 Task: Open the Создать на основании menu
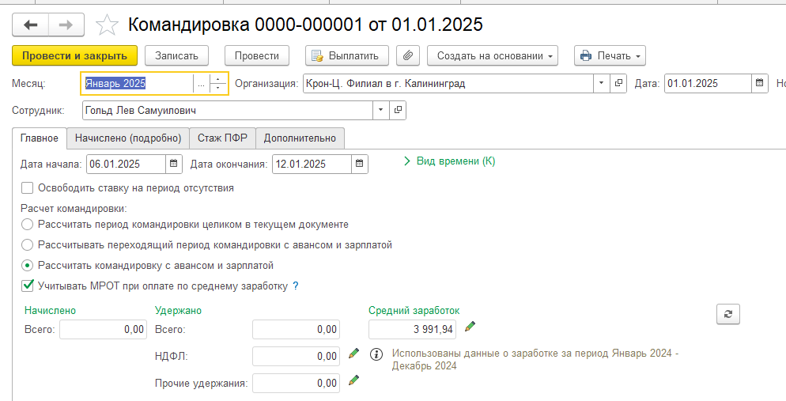point(493,55)
